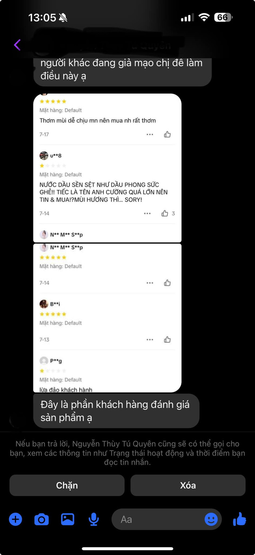Open the blue plus attachments icon
The height and width of the screenshot is (555, 255).
[x=15, y=519]
